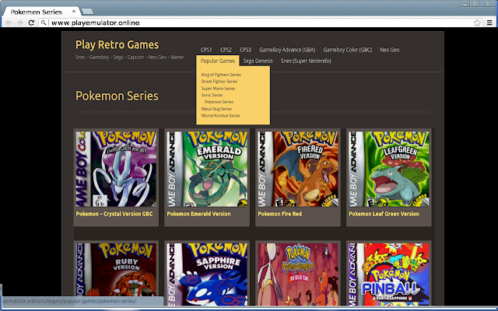Click the Pokemon Series page heading
This screenshot has width=498, height=311.
pos(117,96)
